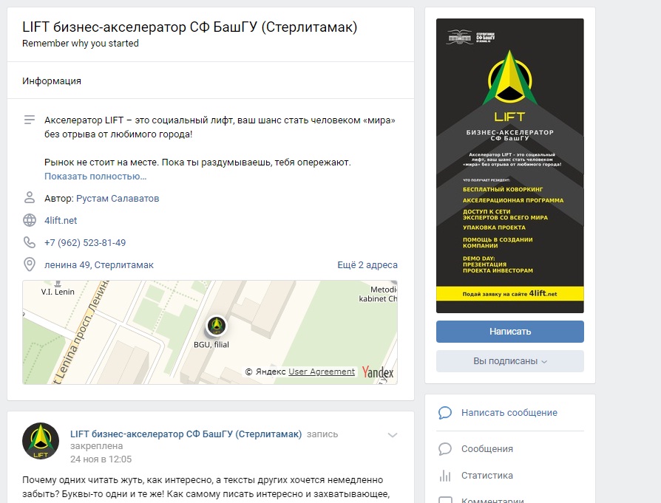Open the LIFT avatar on pinned post

tap(41, 441)
